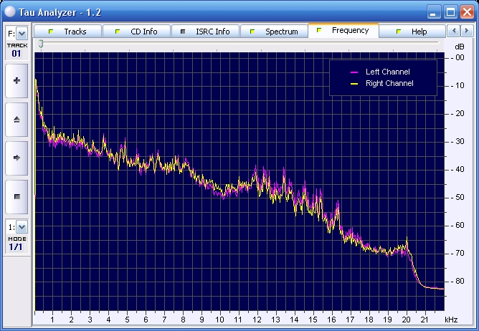Switch to the Tracks tab
Image resolution: width=479 pixels, height=331 pixels.
pos(67,32)
